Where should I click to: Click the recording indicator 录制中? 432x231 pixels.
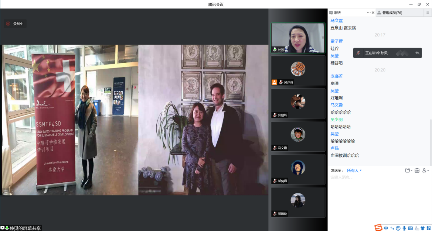click(x=15, y=24)
